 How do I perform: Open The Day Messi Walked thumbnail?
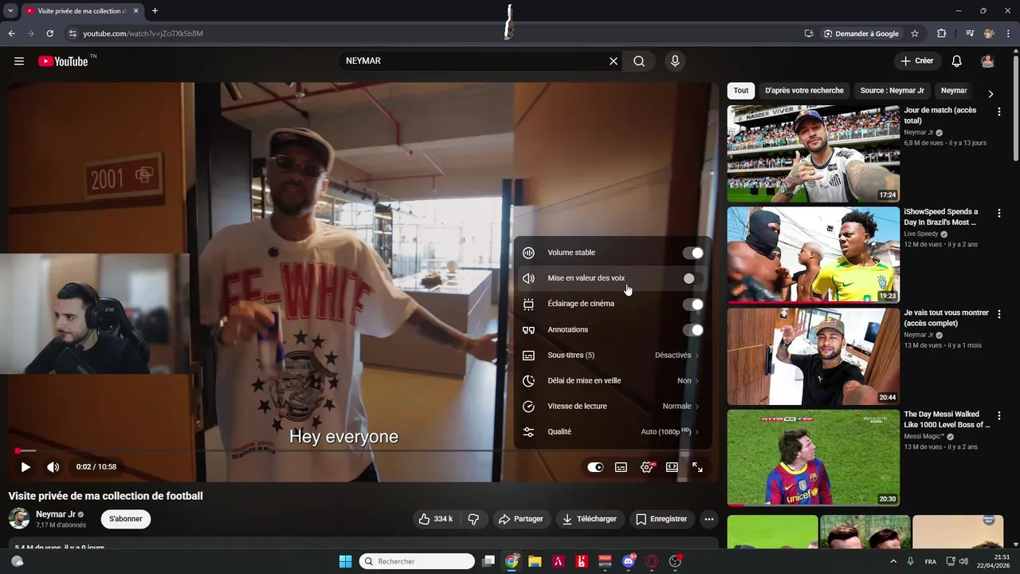coord(814,458)
